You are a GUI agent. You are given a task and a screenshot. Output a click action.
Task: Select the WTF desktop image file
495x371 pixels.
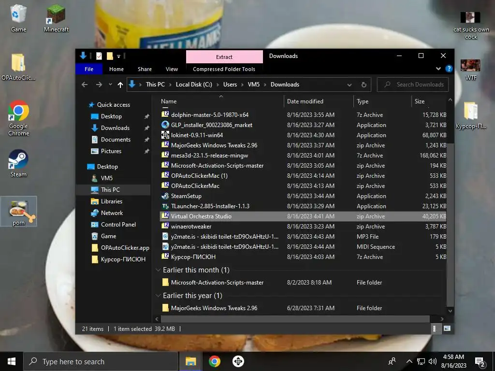pyautogui.click(x=470, y=70)
